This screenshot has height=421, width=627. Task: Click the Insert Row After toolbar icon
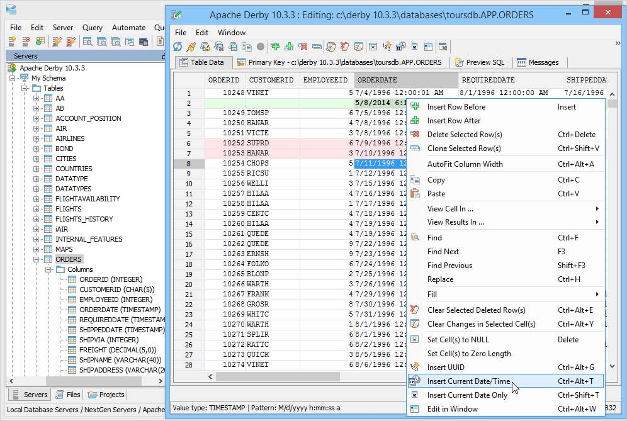coord(289,47)
